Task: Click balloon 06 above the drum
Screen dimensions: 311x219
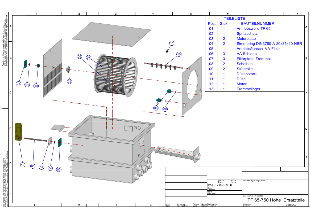Action: tap(79, 56)
